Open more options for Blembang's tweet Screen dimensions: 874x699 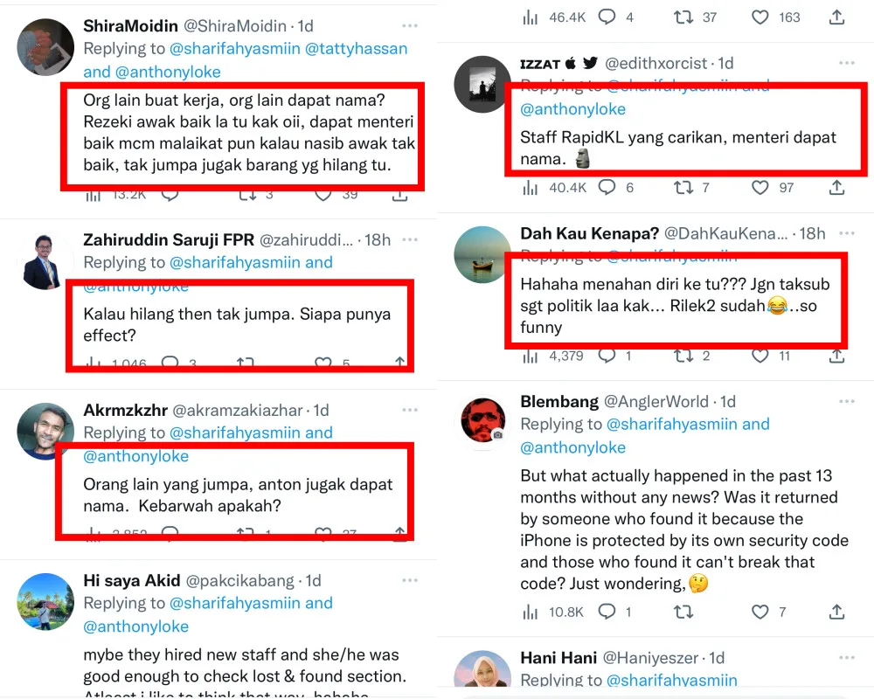tap(846, 402)
